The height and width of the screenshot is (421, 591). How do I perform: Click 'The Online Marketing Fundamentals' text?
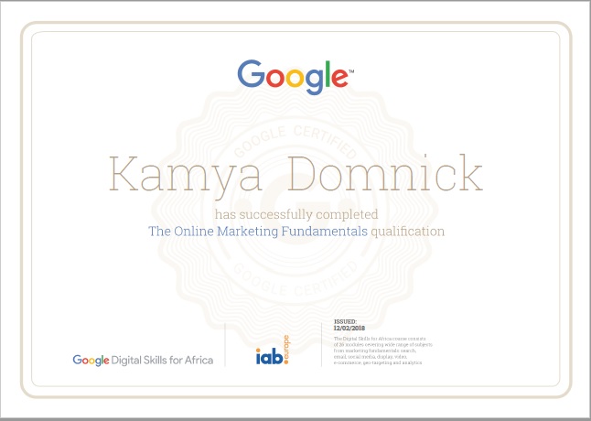tap(258, 231)
